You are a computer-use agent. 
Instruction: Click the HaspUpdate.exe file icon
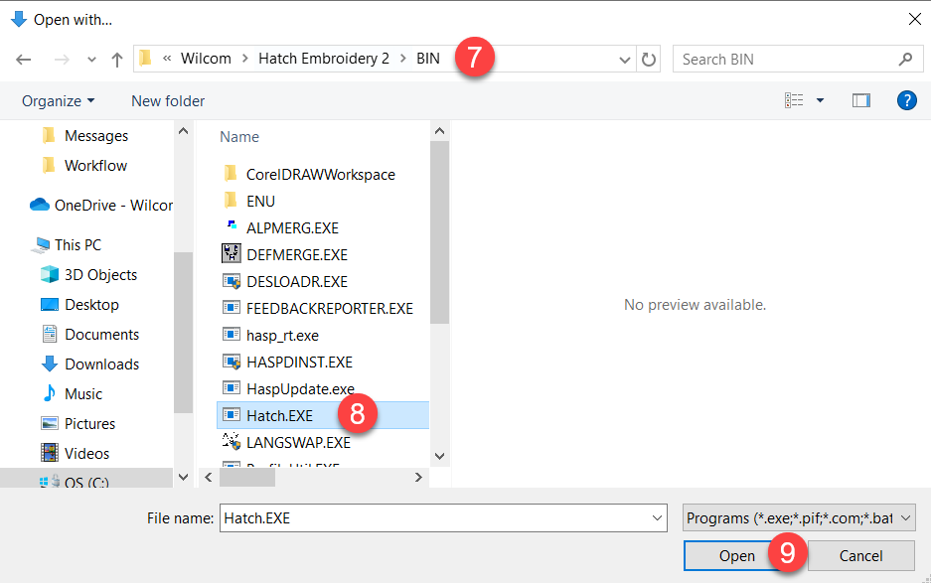[x=231, y=387]
